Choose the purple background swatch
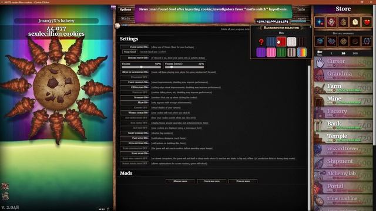This screenshot has width=376, height=211. point(261,52)
